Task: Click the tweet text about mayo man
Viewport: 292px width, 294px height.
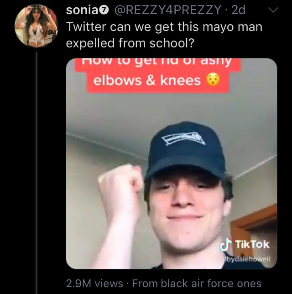Action: point(164,35)
